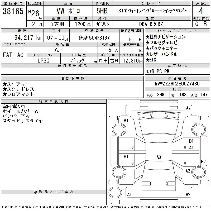Select the genuine equipment line エアB PS PW
The image size is (211, 211).
click(x=158, y=71)
